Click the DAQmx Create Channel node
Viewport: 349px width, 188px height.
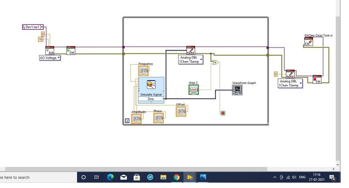[x=50, y=51]
